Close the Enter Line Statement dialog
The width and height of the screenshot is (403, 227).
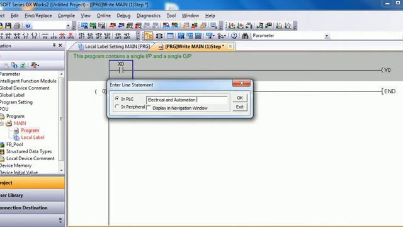coord(241,83)
